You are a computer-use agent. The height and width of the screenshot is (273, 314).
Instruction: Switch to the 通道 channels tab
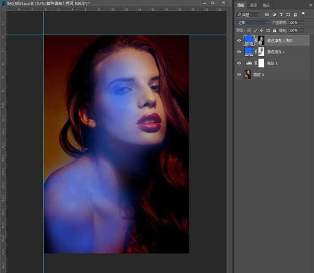(253, 5)
